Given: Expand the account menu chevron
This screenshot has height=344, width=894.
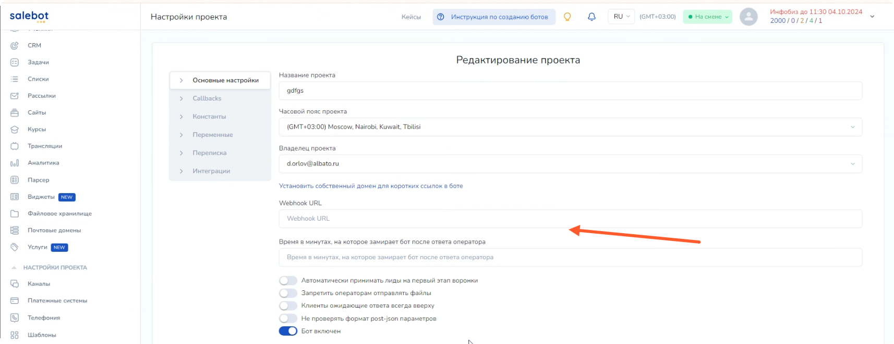Looking at the screenshot, I should coord(872,17).
